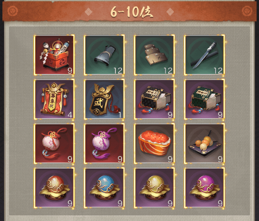Choose the tanto dagger with sheath item
The height and width of the screenshot is (221, 259).
(204, 55)
